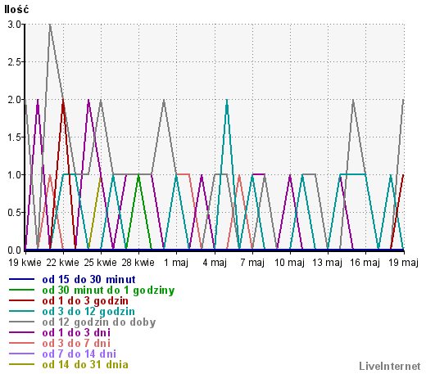Select the 'od 7 do 14 dni' legend entry

coord(79,354)
